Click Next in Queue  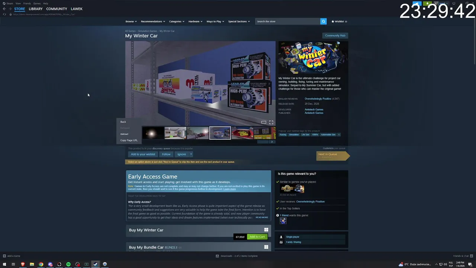point(332,156)
